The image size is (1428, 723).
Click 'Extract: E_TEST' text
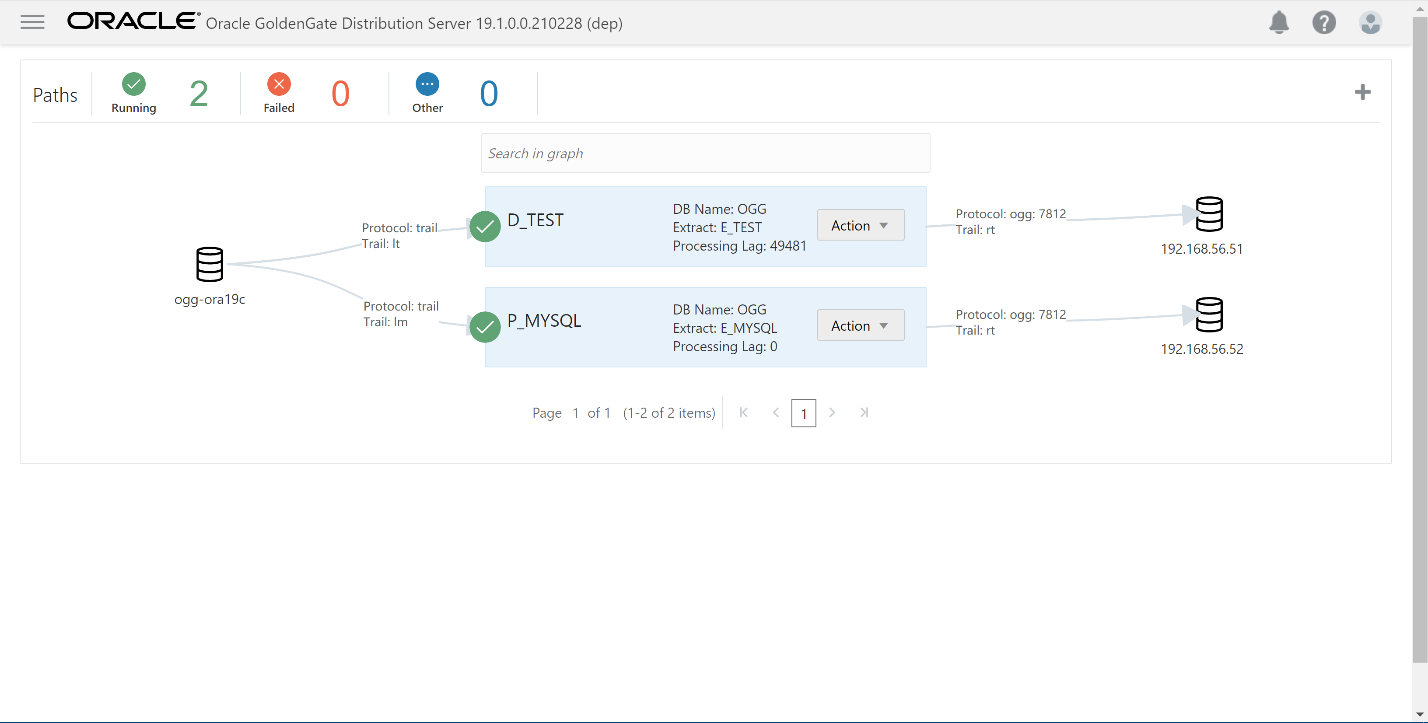point(717,227)
